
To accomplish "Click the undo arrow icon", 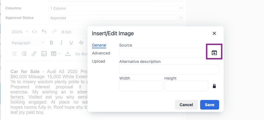I will [44, 32].
